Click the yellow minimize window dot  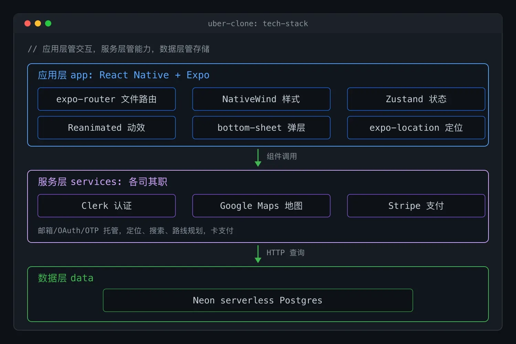38,23
